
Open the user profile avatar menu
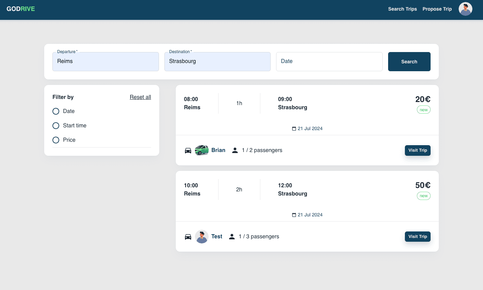[x=465, y=9]
